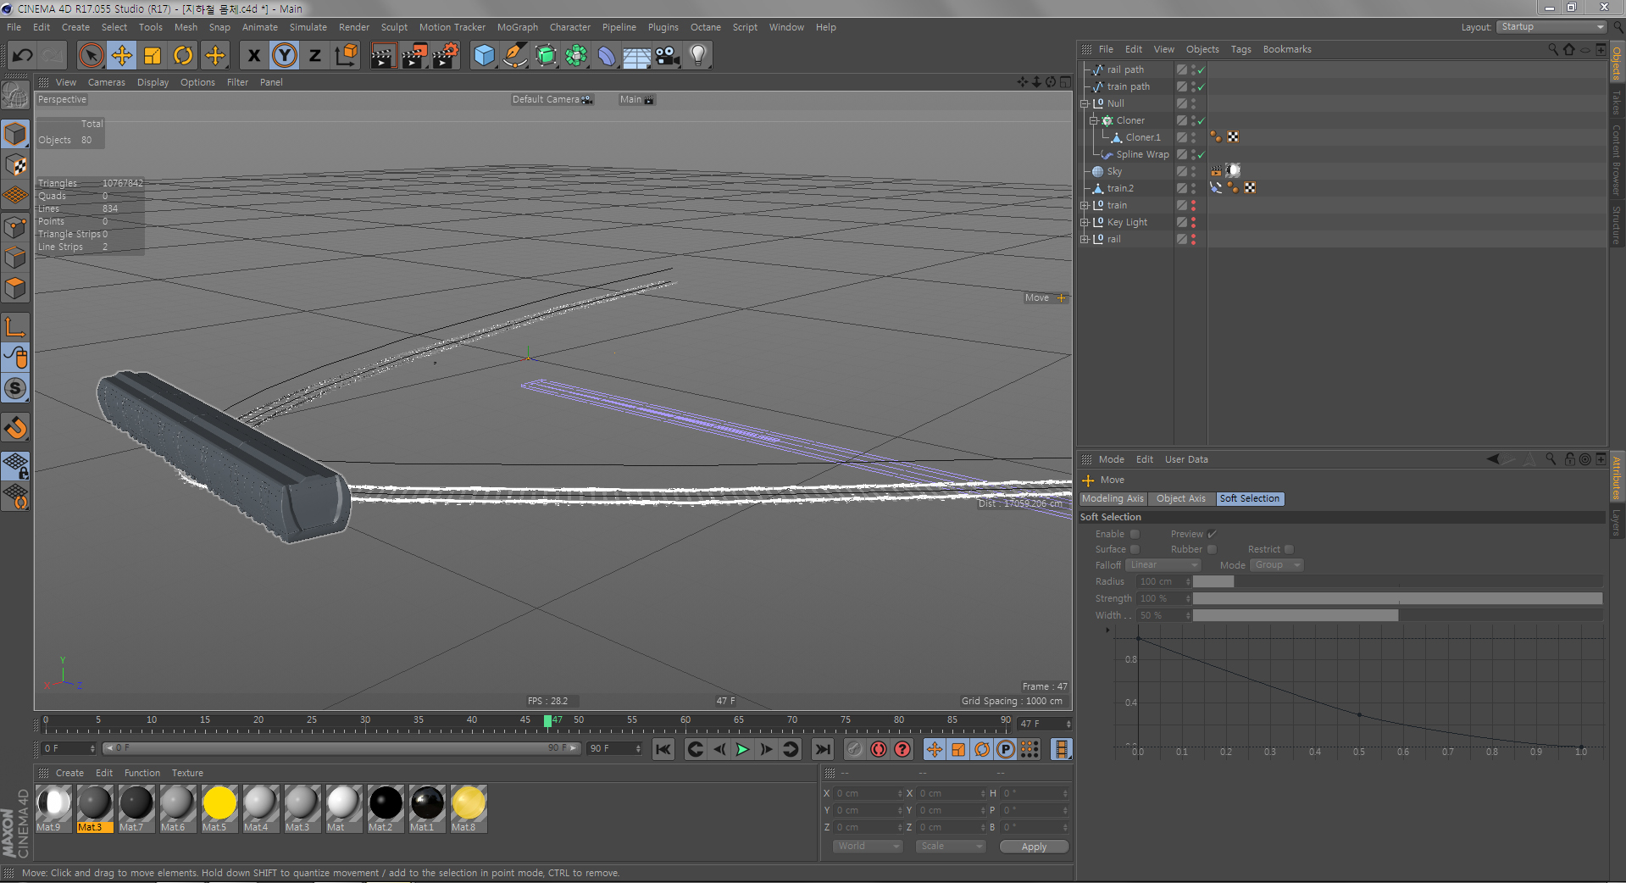Screen dimensions: 1626x883
Task: Click Record Active Objects button
Action: 855,749
